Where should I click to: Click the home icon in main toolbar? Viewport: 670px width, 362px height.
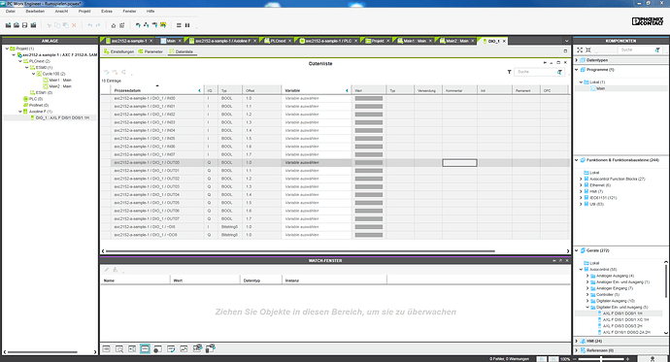[x=114, y=25]
